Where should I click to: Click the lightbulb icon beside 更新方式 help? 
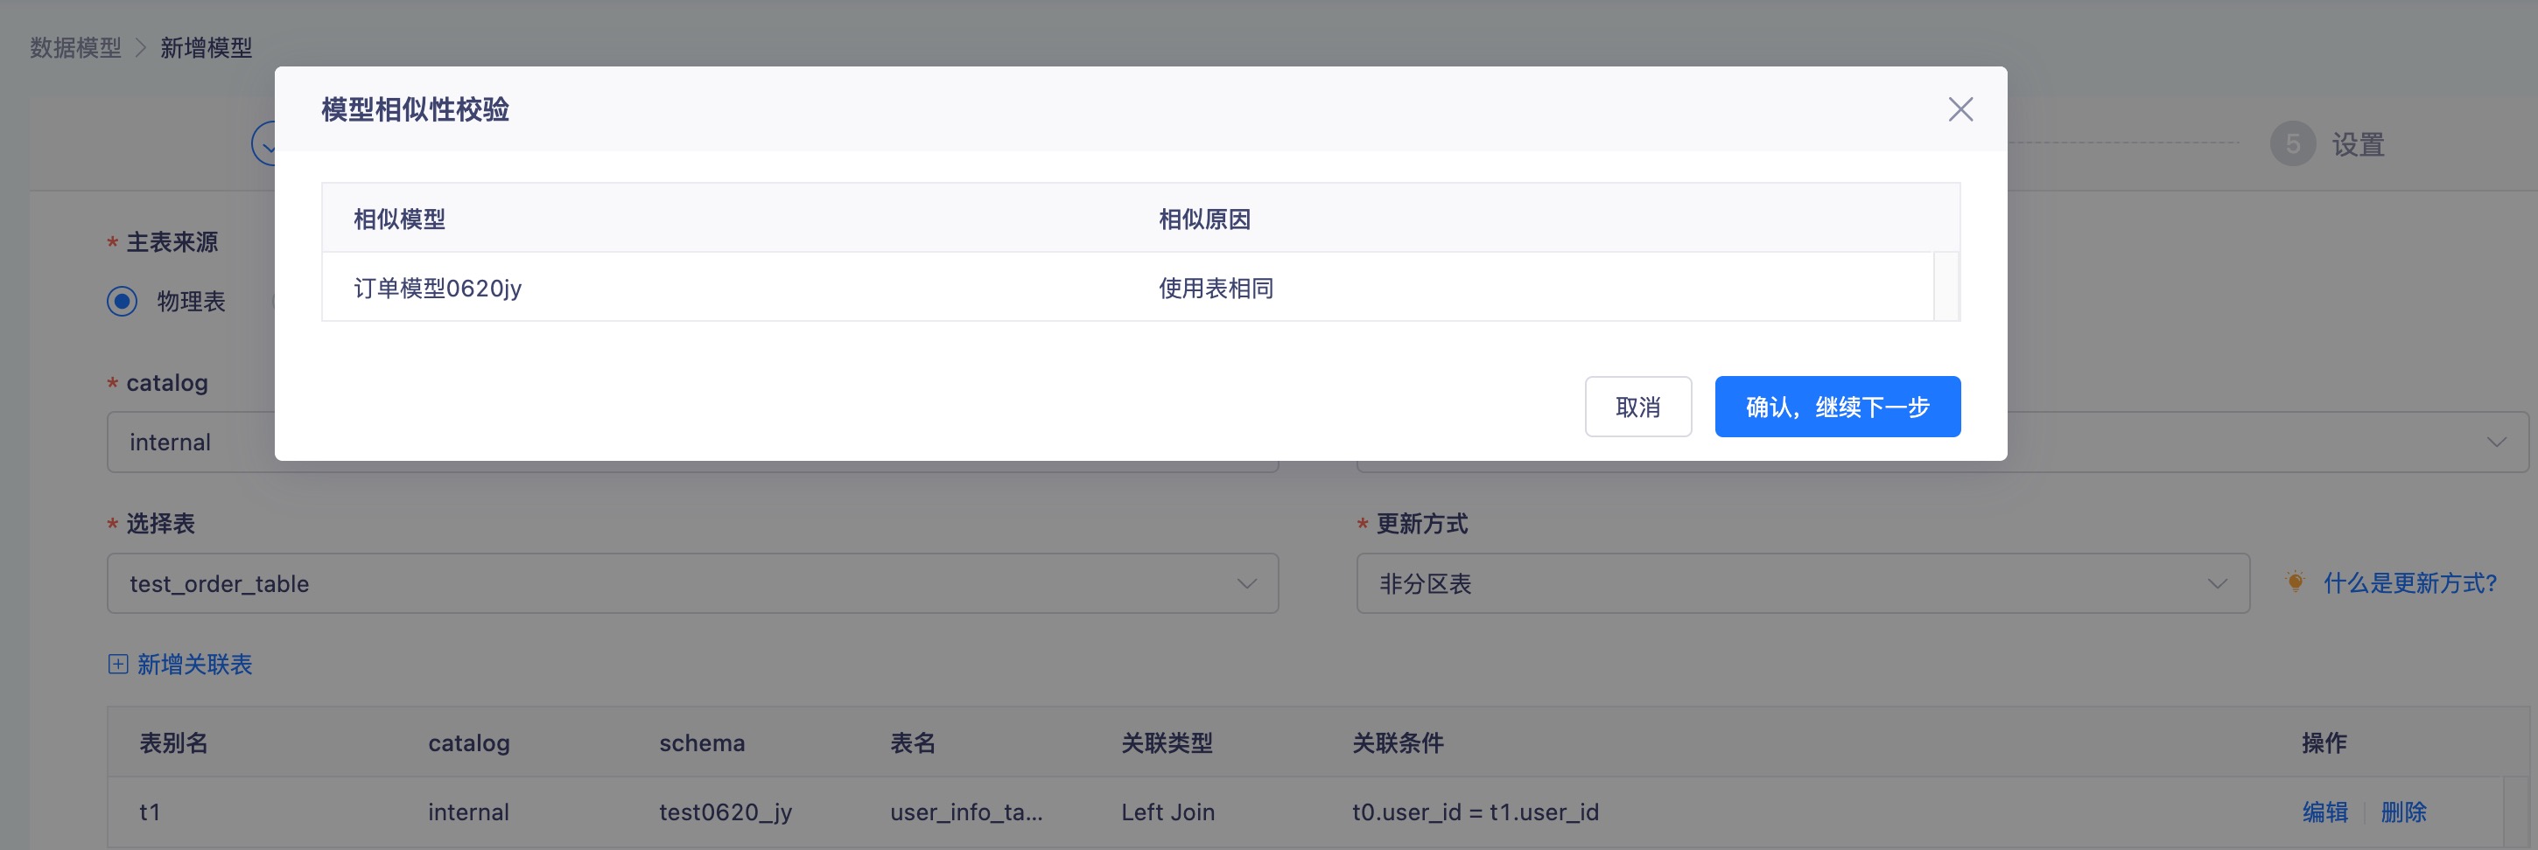2295,582
